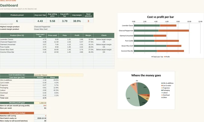Select the Products priced header cell
This screenshot has height=122, width=204.
coord(17,15)
